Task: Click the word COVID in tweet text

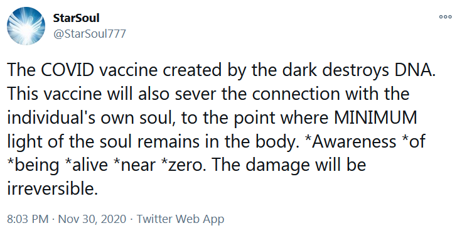Action: click(x=64, y=70)
